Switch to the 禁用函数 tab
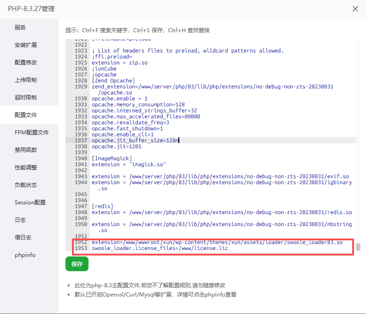This screenshot has height=314, width=366. pos(26,150)
